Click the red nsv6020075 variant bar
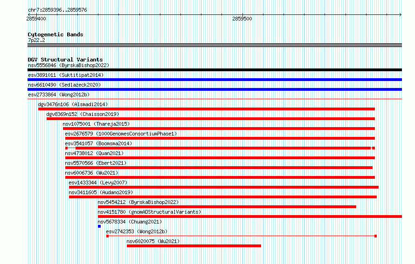 [194, 246]
